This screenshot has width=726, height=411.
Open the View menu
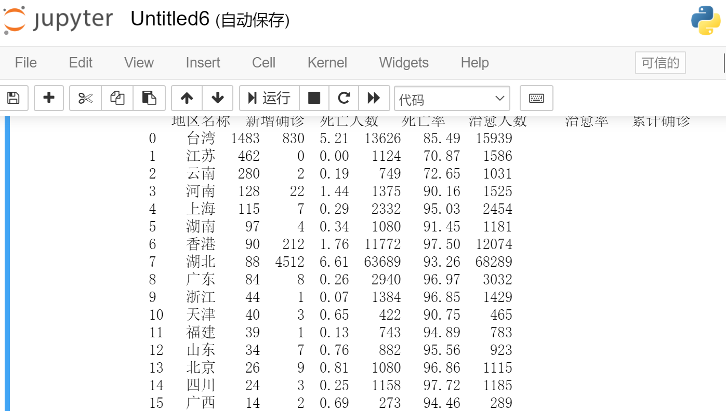point(139,63)
